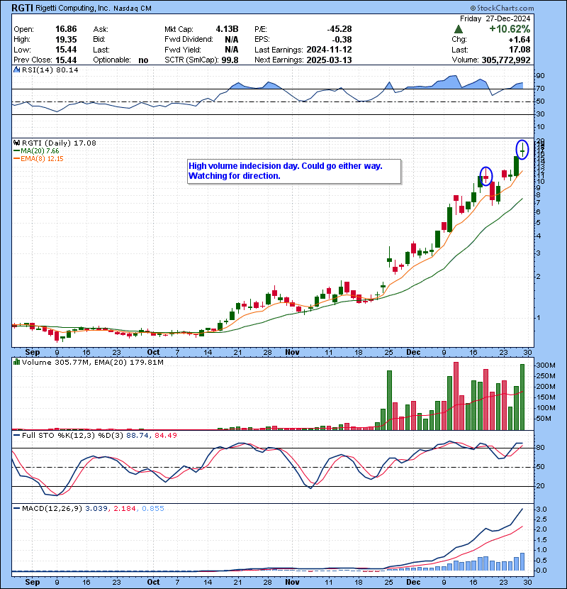This screenshot has height=589, width=567.
Task: Click the RSI(14) panel legend icon
Action: point(16,70)
